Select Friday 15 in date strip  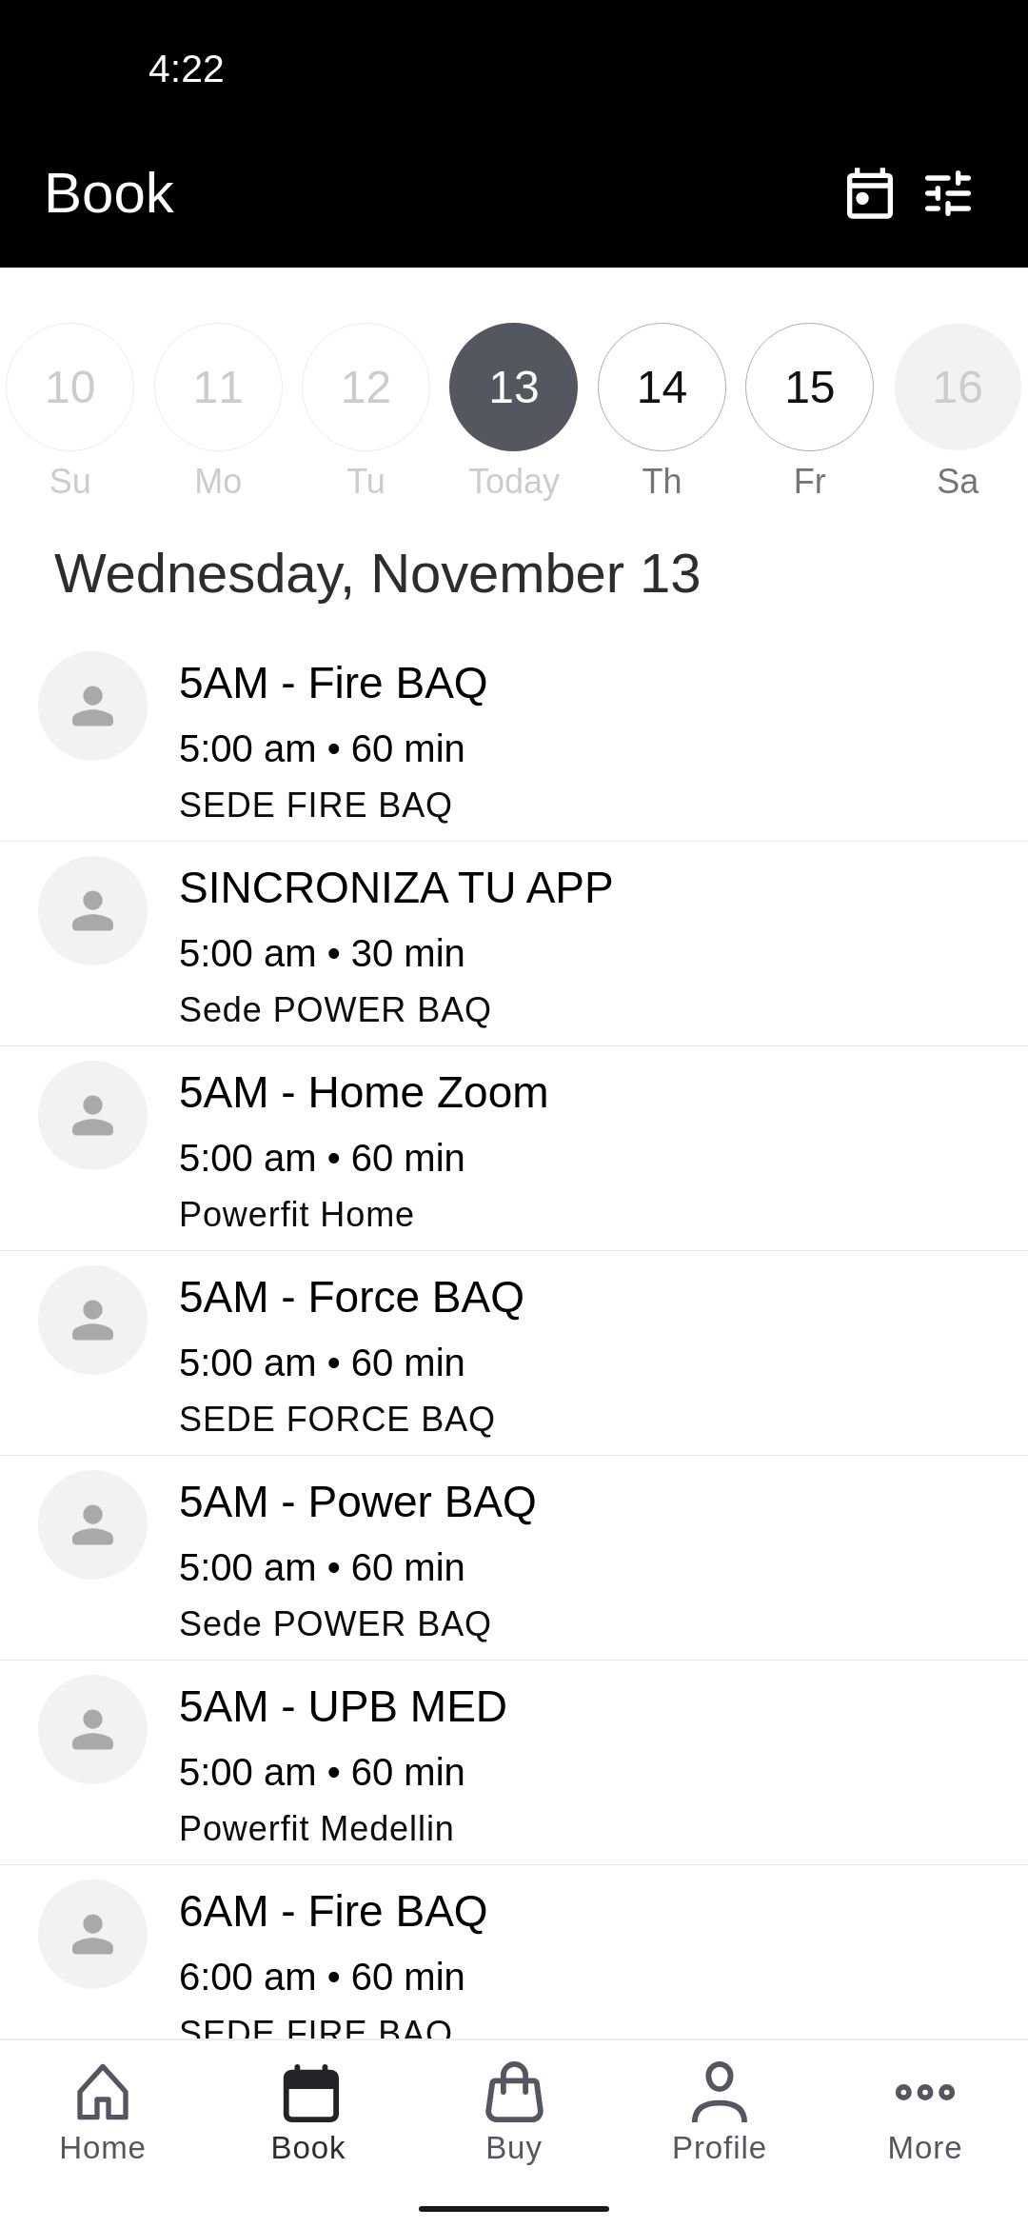coord(809,387)
